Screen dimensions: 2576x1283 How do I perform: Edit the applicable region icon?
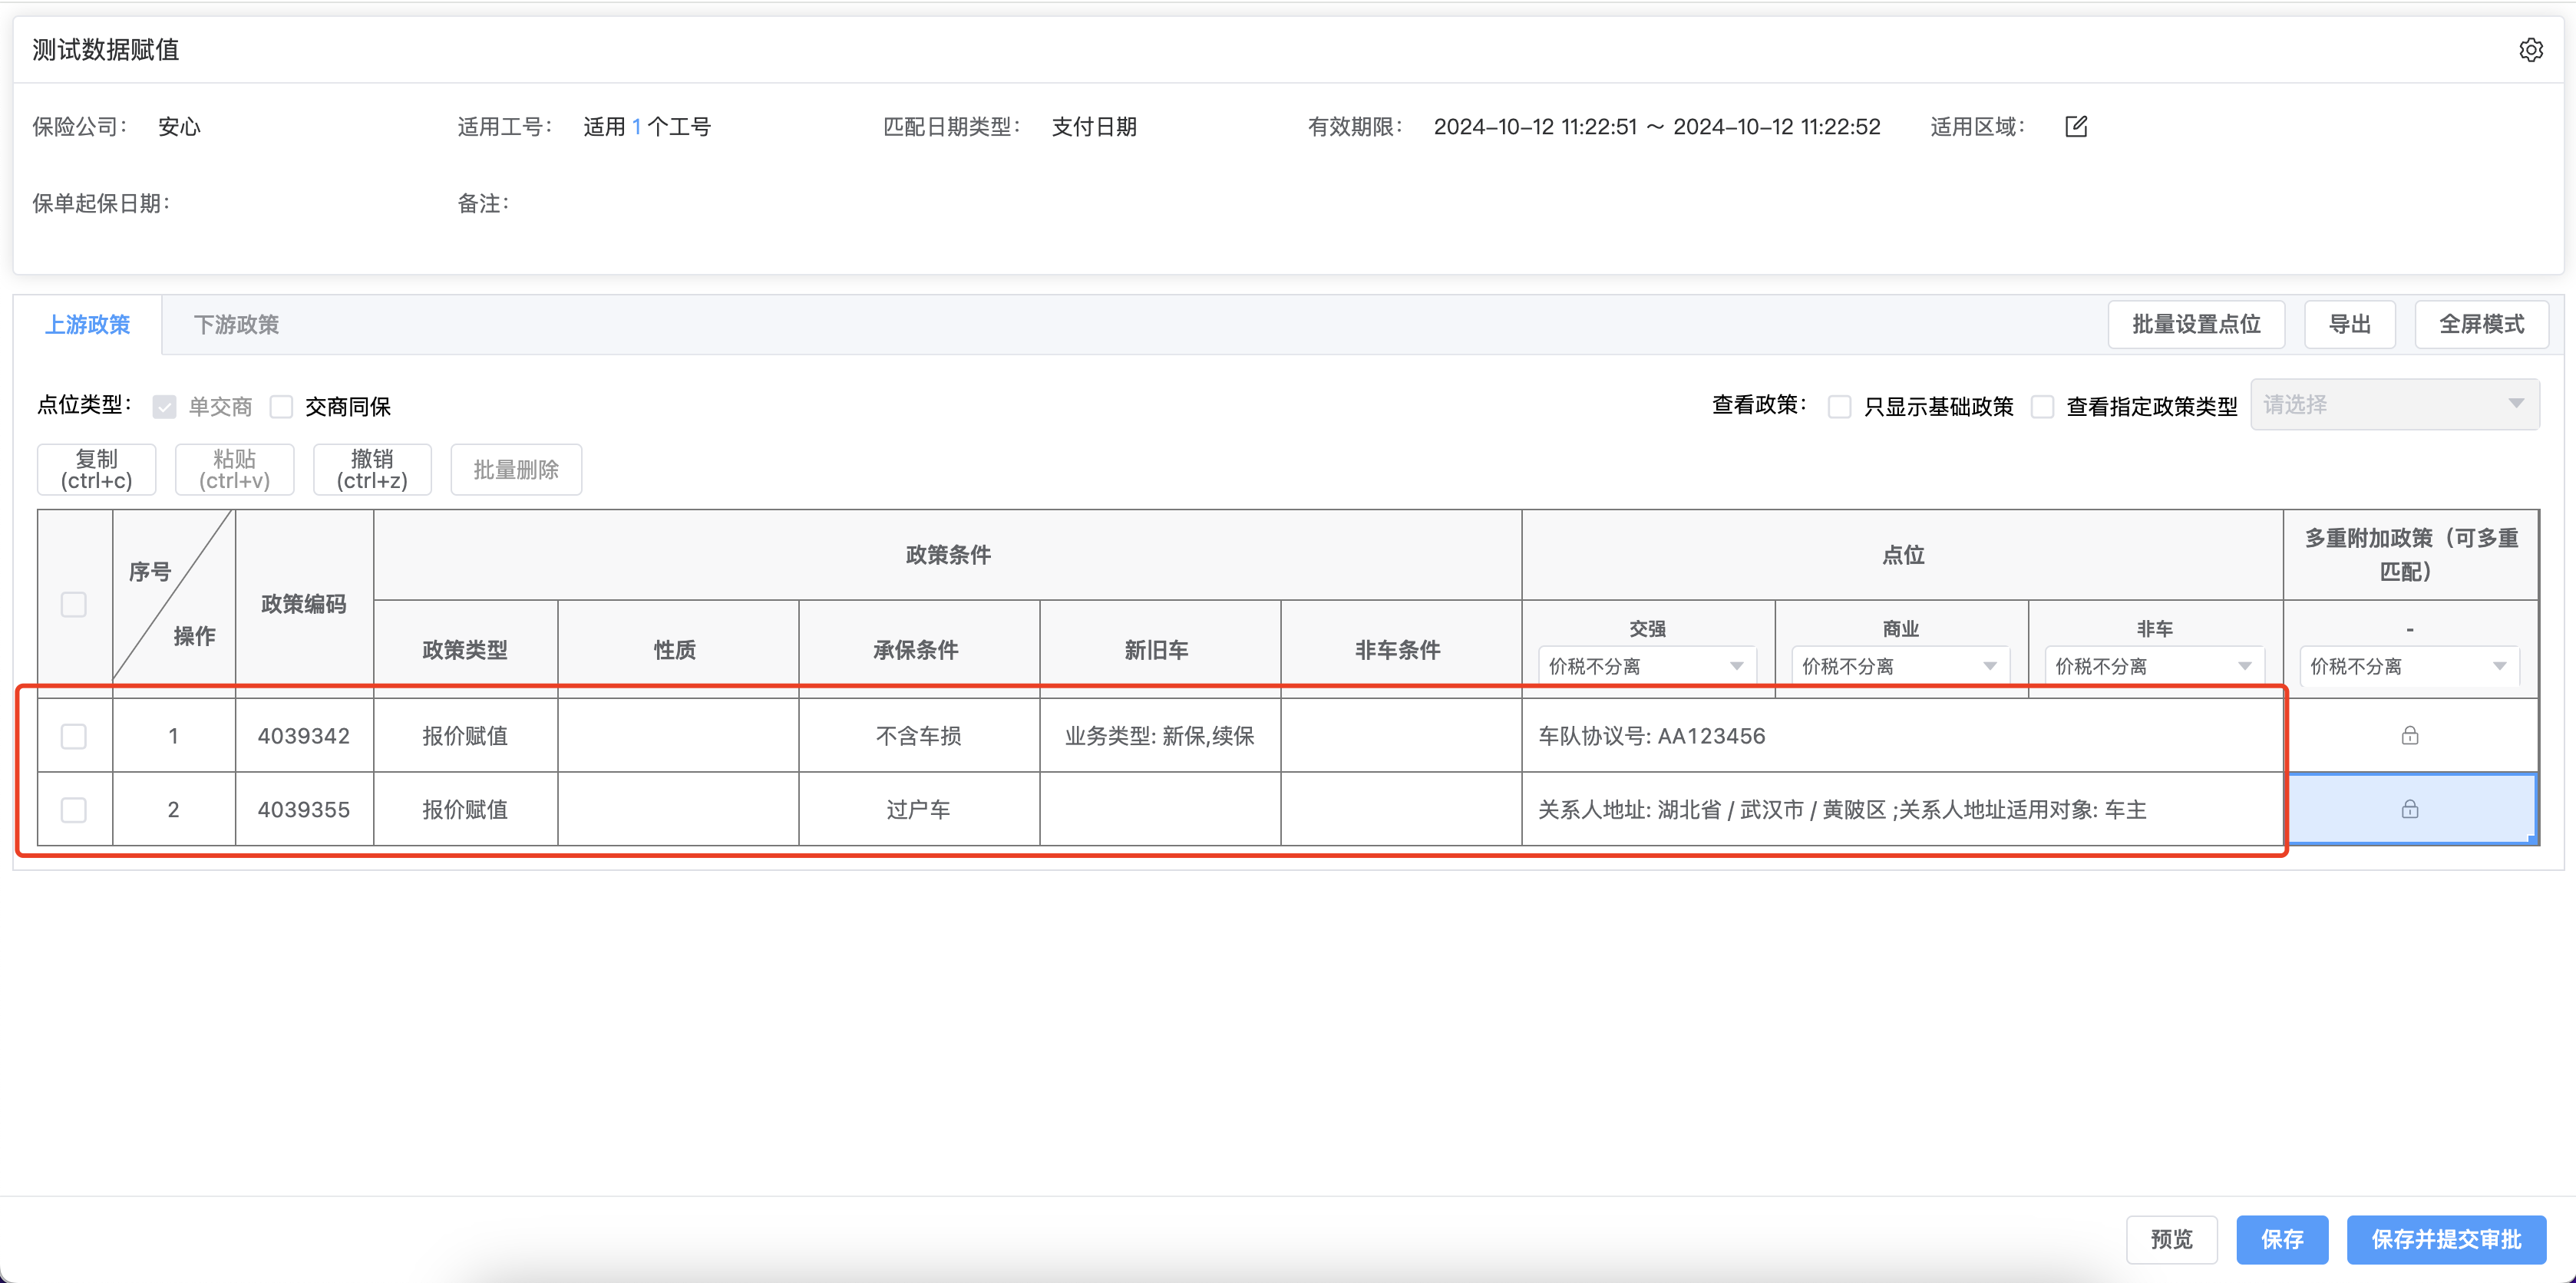click(2076, 127)
